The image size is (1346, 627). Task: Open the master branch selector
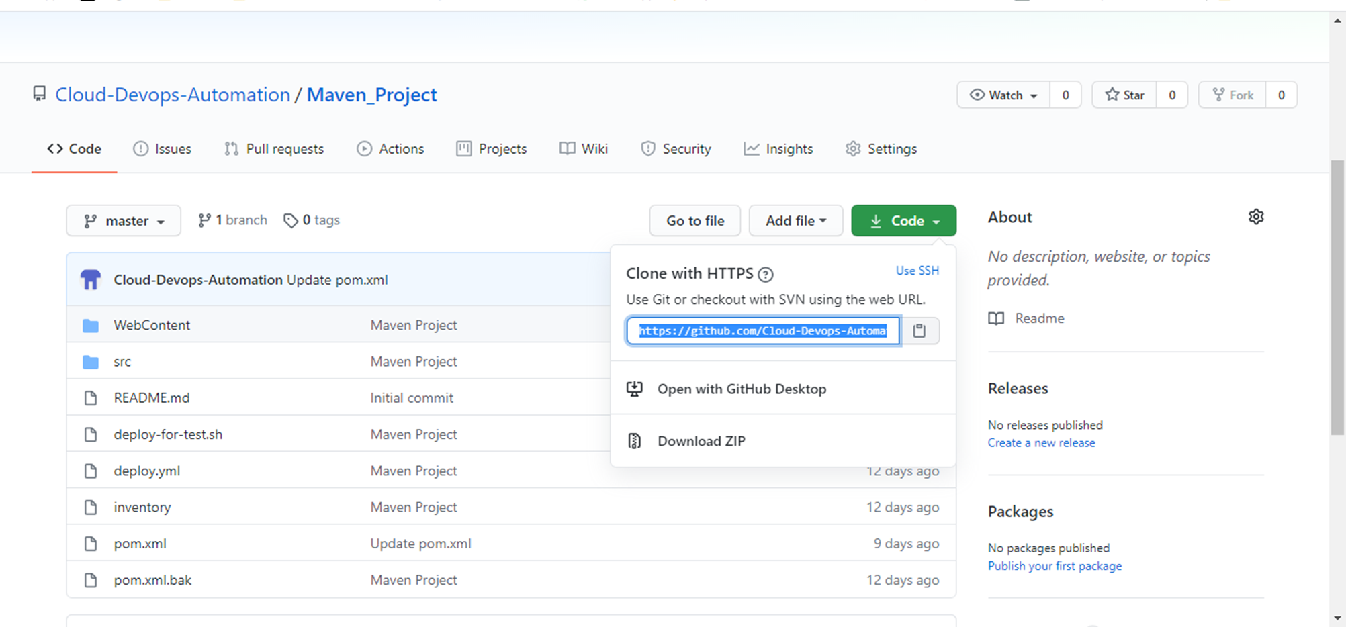(123, 220)
